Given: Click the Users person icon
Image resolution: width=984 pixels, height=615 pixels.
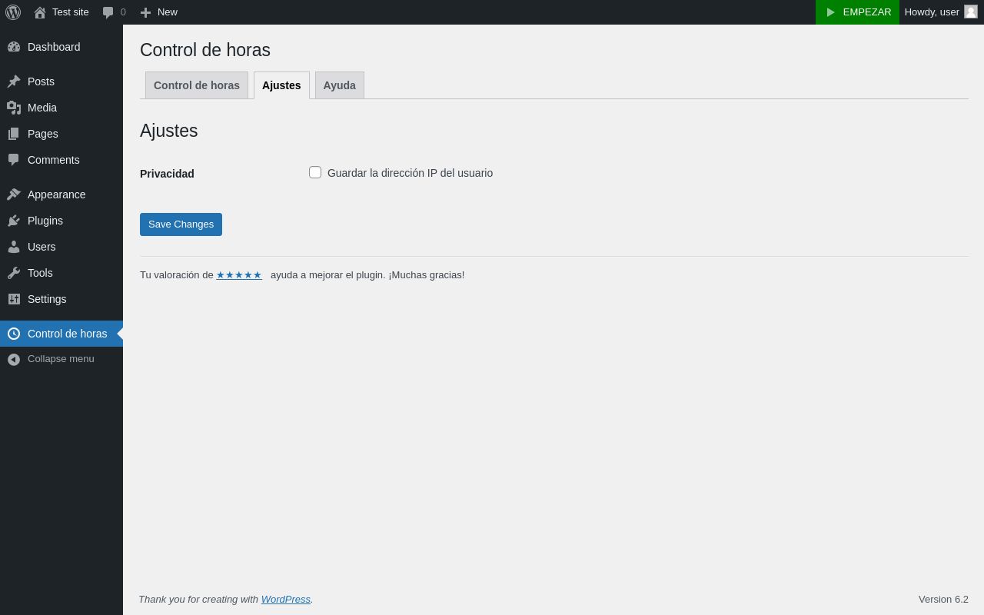Looking at the screenshot, I should click(14, 247).
